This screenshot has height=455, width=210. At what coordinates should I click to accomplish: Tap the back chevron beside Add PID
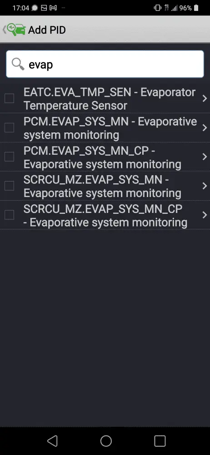click(4, 30)
